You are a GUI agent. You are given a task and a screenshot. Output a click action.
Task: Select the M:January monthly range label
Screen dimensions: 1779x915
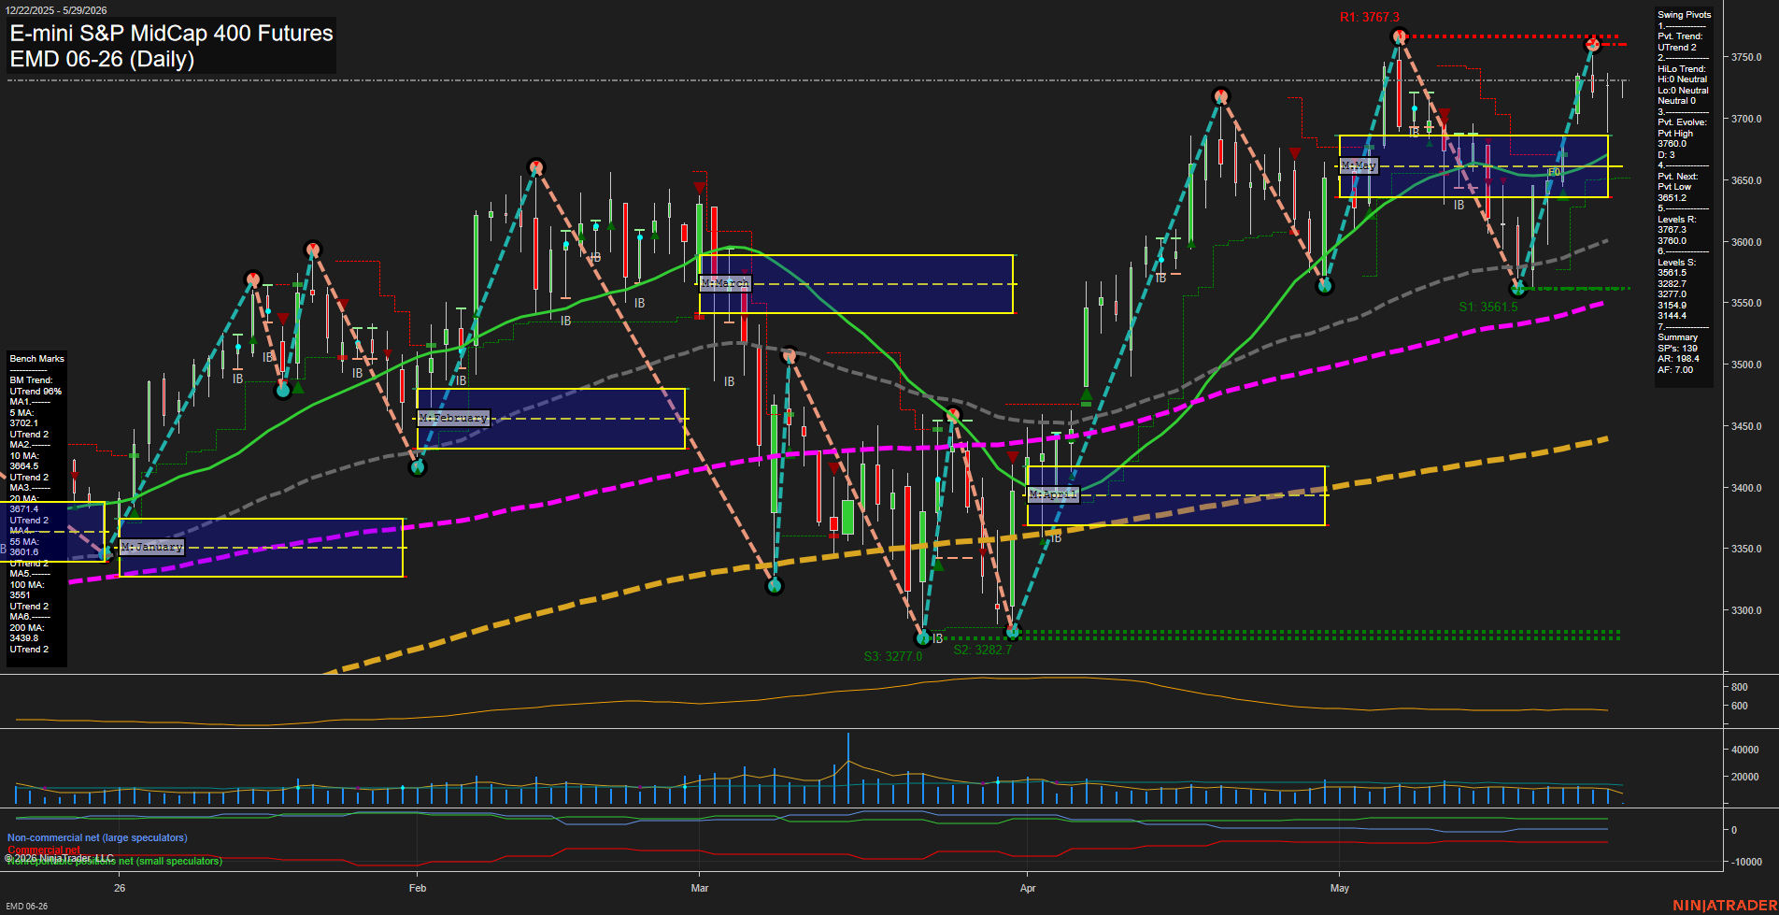[152, 547]
